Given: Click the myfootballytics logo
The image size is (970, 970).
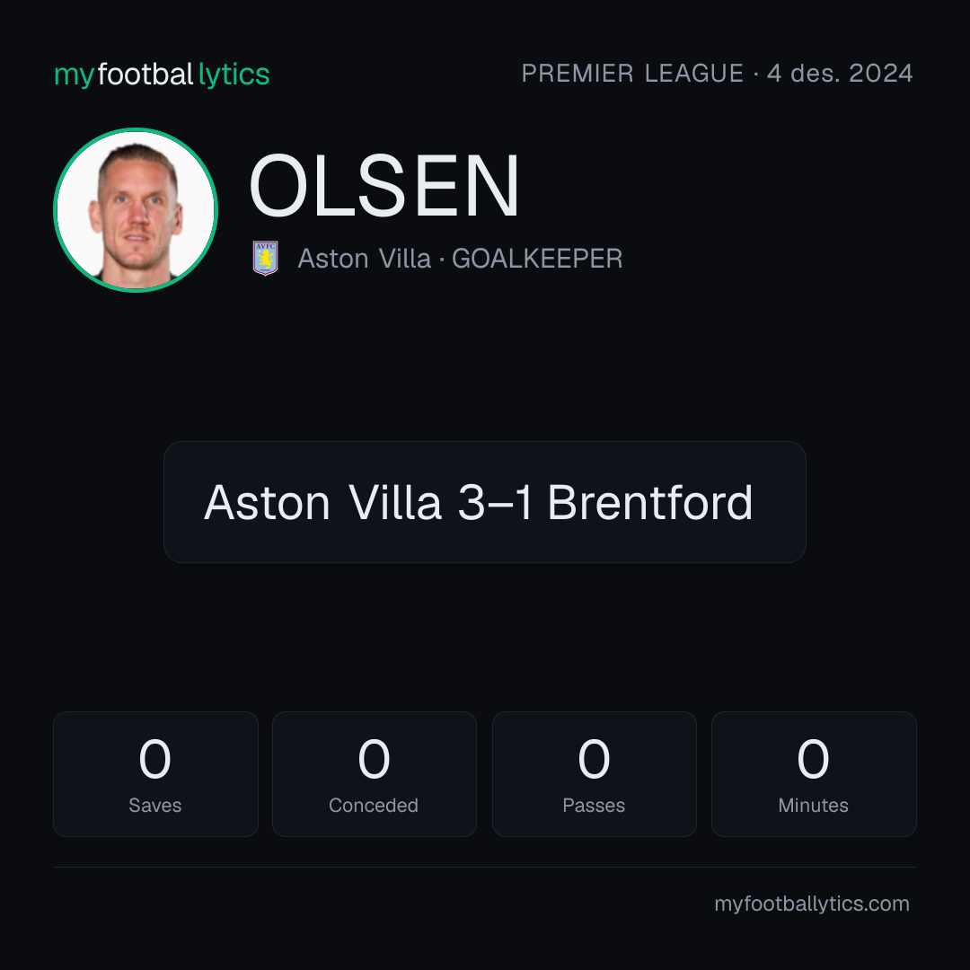Looking at the screenshot, I should [x=162, y=75].
